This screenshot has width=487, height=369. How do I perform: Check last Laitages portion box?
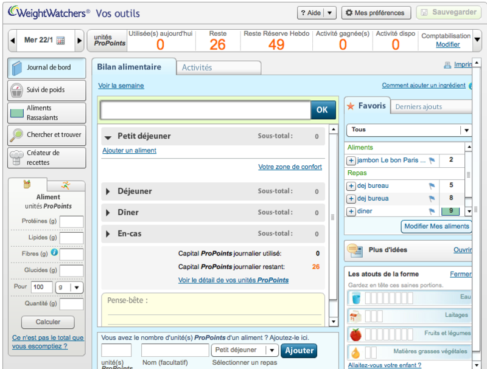tap(380, 317)
